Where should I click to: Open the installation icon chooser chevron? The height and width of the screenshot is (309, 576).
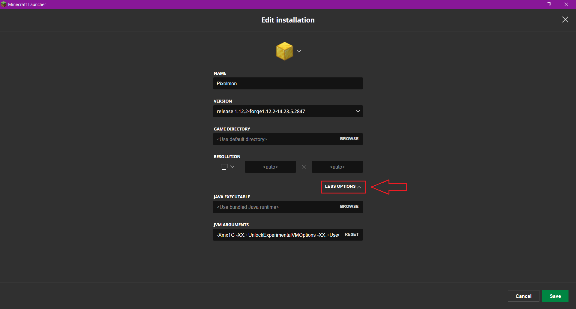[299, 51]
